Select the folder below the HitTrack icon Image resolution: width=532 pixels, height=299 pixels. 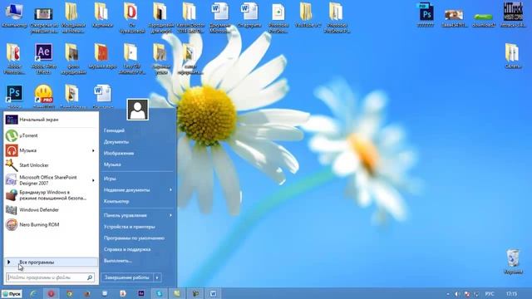(512, 56)
